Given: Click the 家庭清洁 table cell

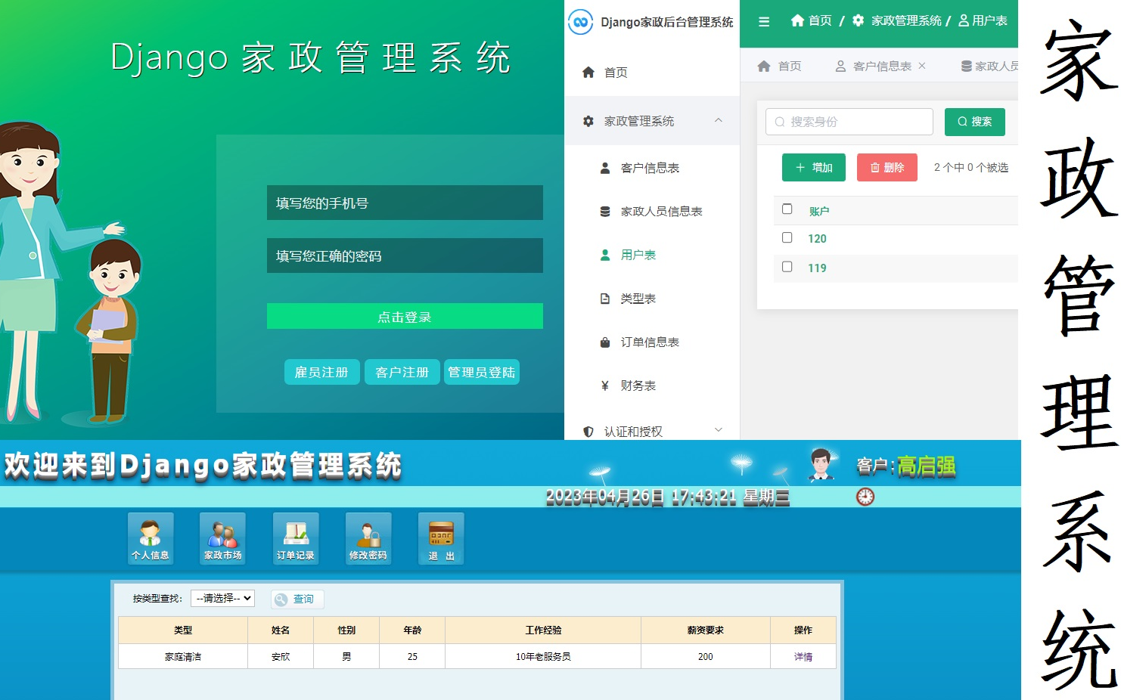Looking at the screenshot, I should (183, 656).
